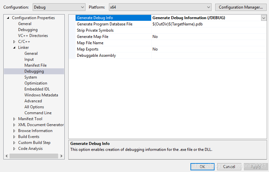Collapse the Linker tree node
This screenshot has height=172, width=269.
pos(14,48)
